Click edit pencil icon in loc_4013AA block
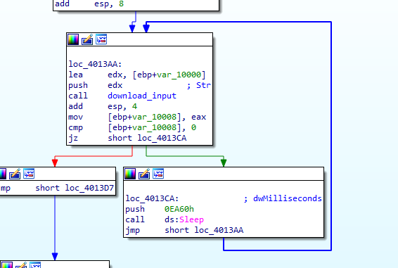 pyautogui.click(x=87, y=39)
